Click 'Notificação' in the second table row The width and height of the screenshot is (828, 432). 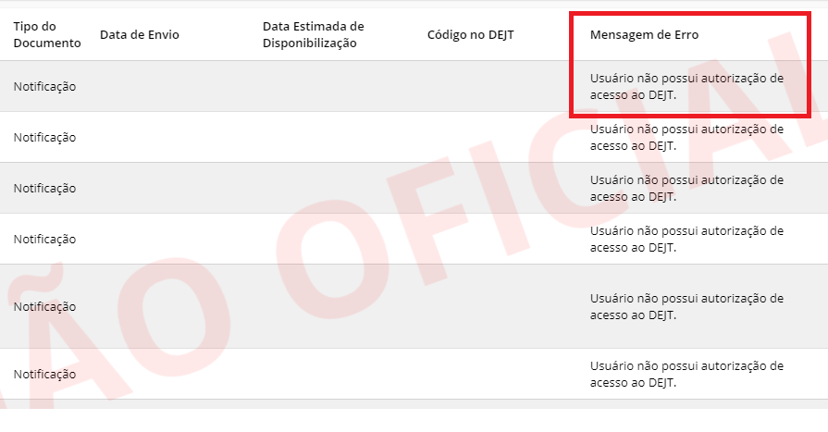point(45,137)
